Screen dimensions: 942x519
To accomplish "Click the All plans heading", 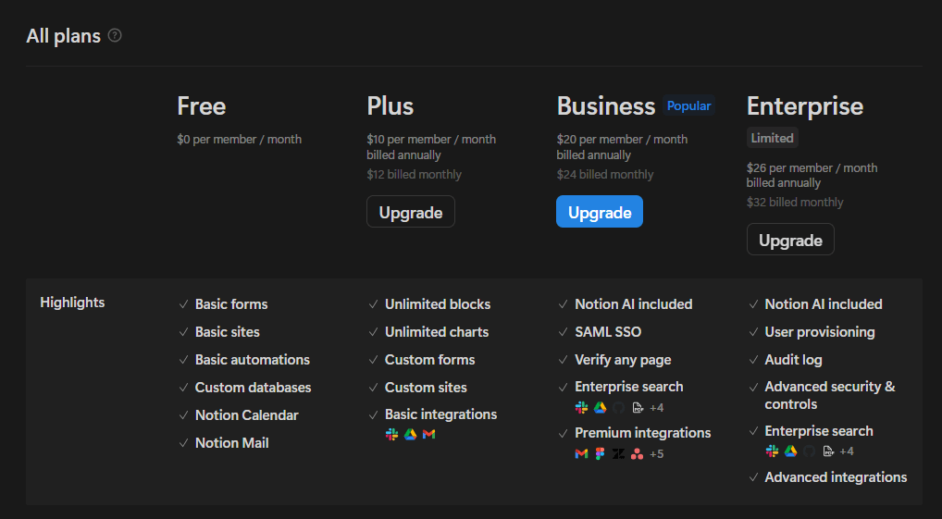I will [x=63, y=36].
